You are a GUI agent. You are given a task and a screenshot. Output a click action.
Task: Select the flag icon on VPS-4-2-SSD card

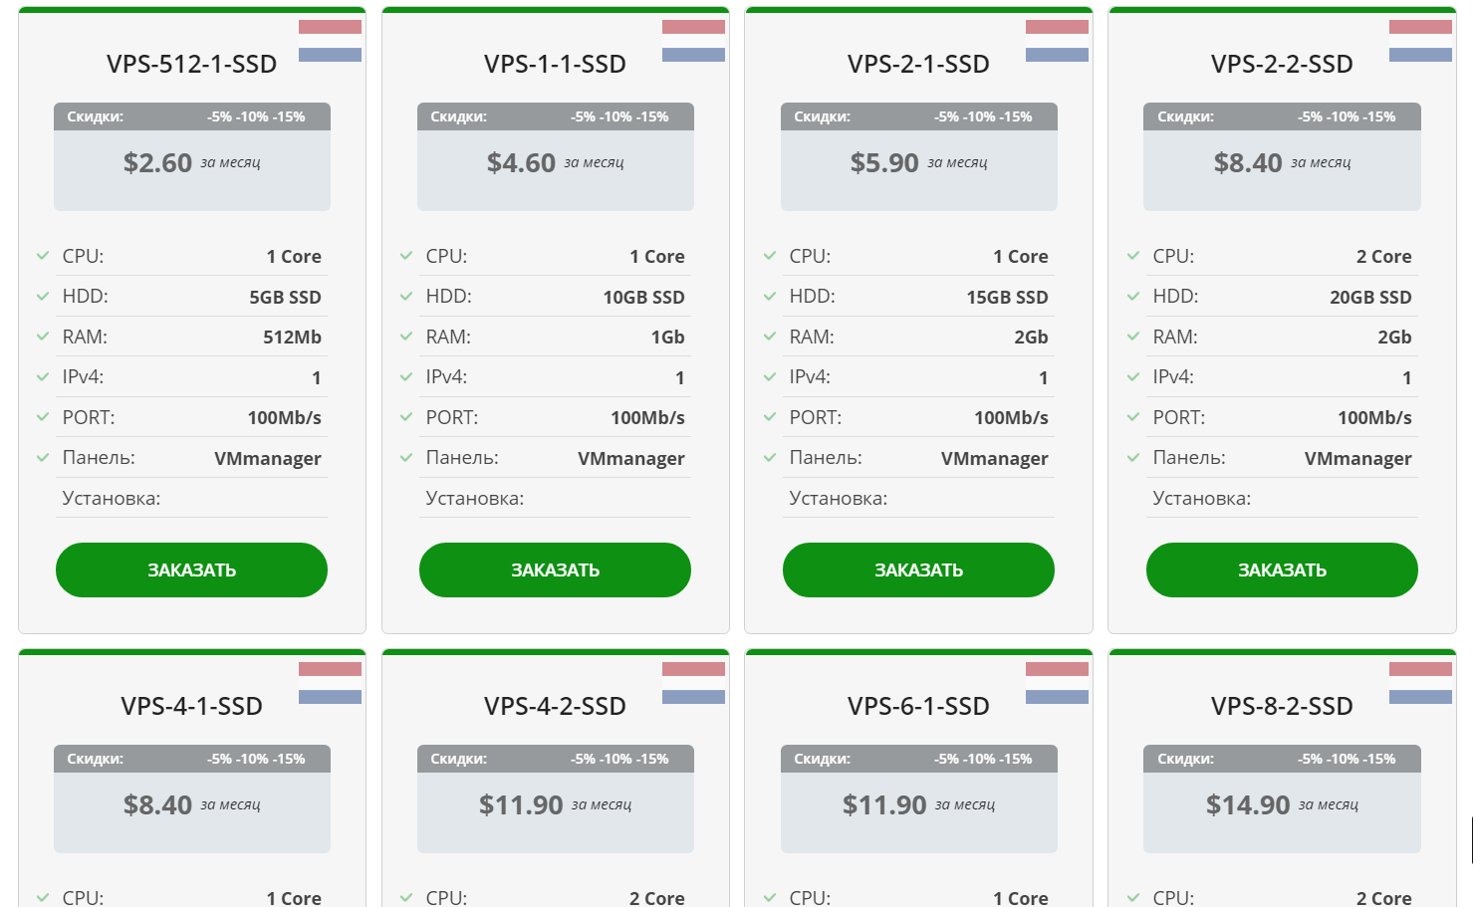(x=693, y=683)
